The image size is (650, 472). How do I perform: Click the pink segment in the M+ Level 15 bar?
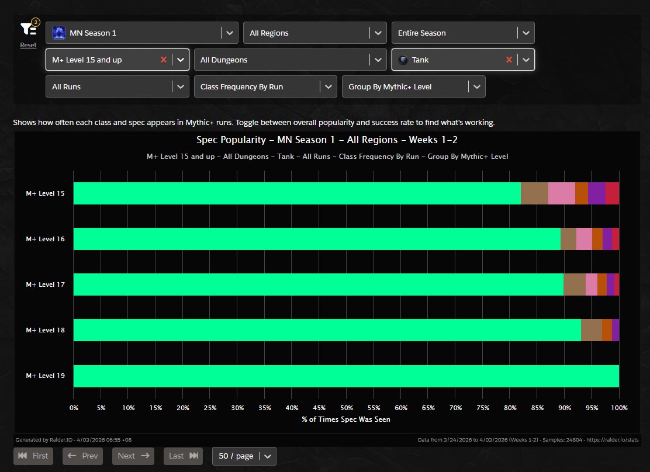[562, 193]
